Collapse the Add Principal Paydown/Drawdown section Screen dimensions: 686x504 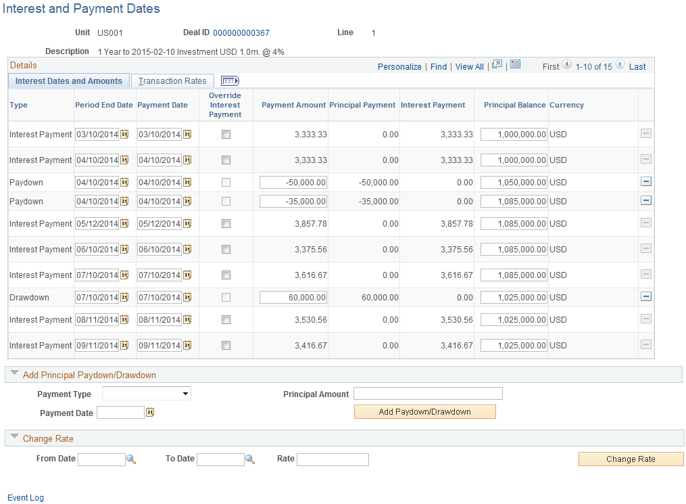[15, 373]
